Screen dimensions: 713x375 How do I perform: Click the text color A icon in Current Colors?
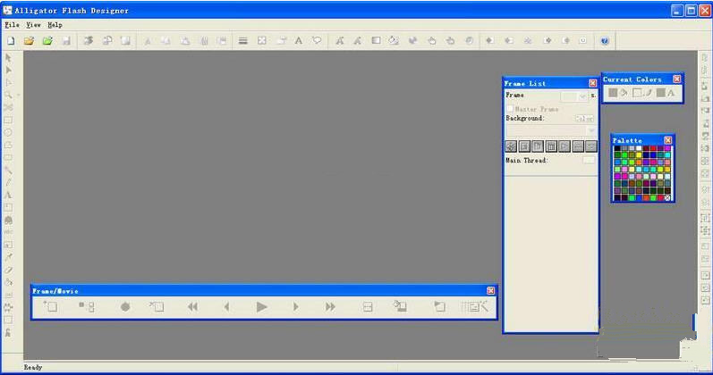coord(671,93)
